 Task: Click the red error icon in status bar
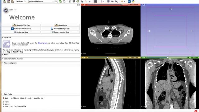196,111
